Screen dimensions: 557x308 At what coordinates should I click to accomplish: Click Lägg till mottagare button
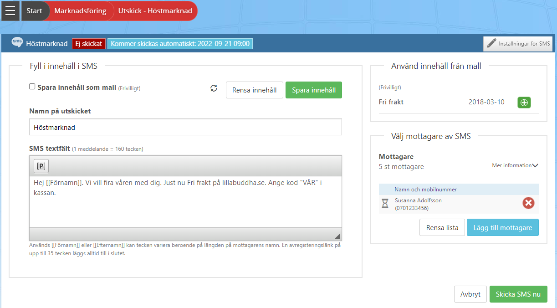click(503, 228)
